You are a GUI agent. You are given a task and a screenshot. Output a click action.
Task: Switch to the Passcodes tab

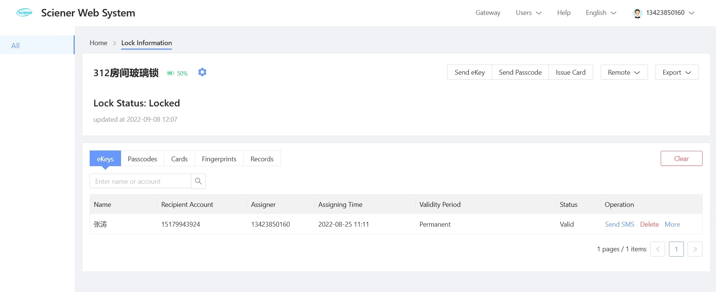[x=142, y=159]
